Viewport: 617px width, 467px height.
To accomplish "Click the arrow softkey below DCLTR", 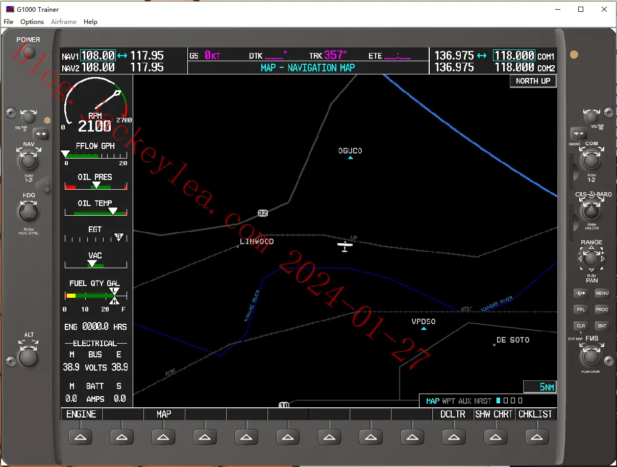I will point(453,436).
